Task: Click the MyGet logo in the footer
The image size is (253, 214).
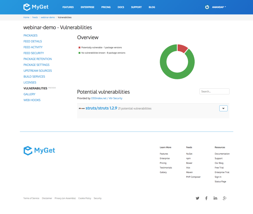Action: (x=39, y=150)
